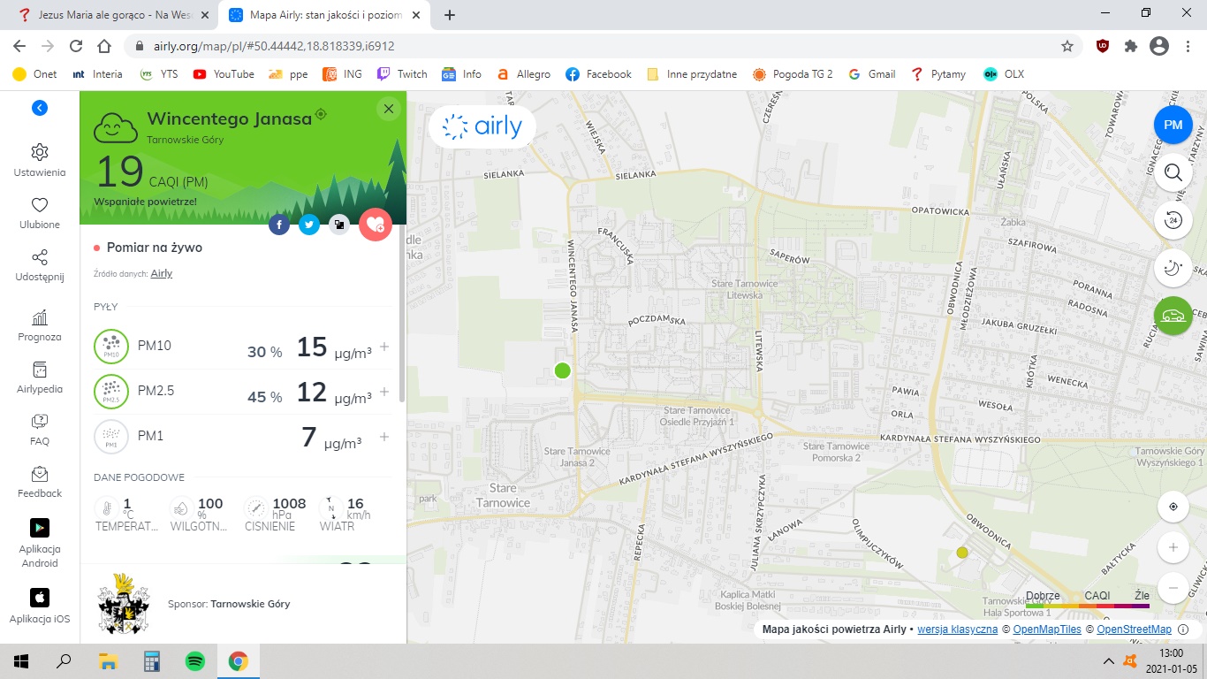Expand PM10 details with plus

pyautogui.click(x=384, y=347)
